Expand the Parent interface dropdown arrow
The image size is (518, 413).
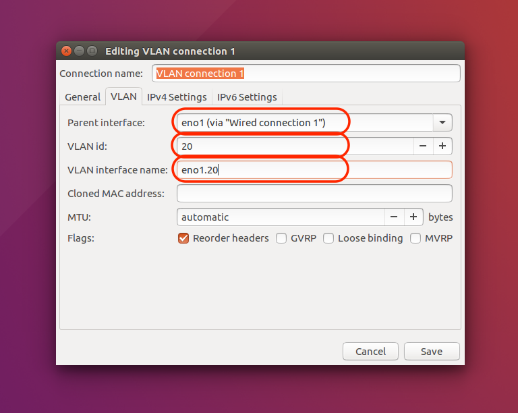point(442,123)
